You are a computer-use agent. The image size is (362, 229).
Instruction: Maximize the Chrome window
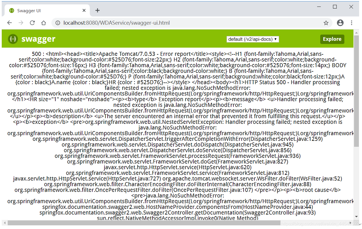coord(335,7)
